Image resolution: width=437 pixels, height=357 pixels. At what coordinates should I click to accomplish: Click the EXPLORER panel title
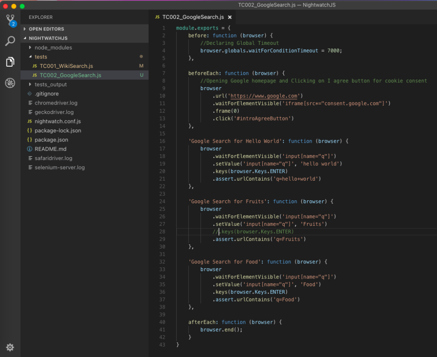pos(41,17)
